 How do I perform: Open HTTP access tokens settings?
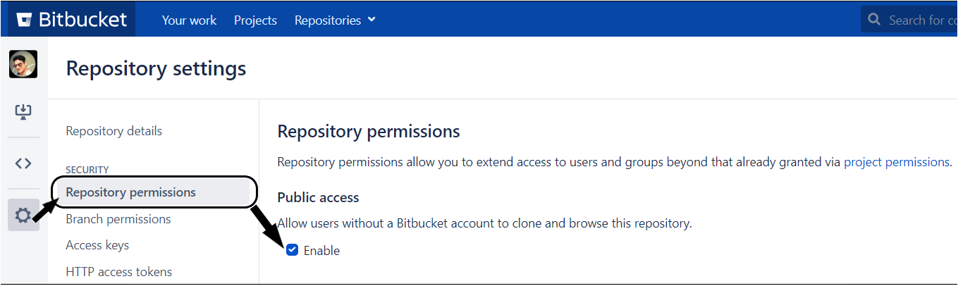[x=119, y=272]
